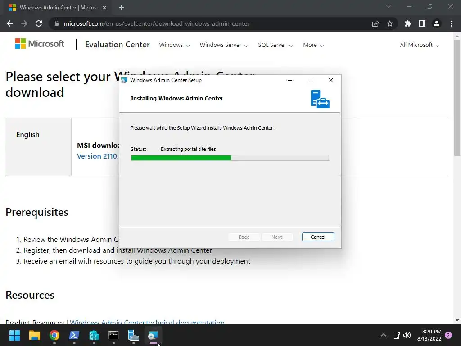Click the disabled Back button in setup
This screenshot has height=346, width=461.
244,237
